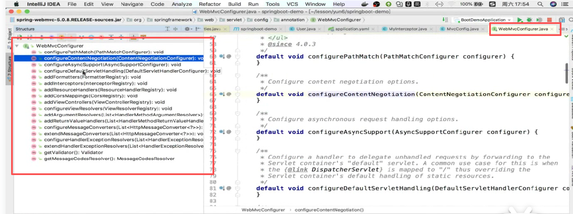Click implemented-method gutter icon at configurePathMatch line

(x=222, y=56)
